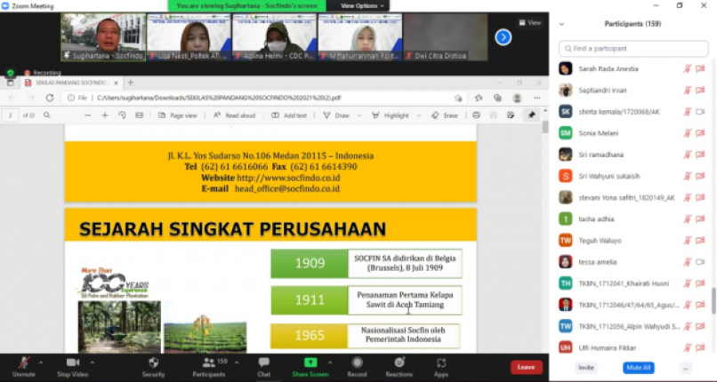Toggle mute for Septiandri Irvan

pos(687,91)
